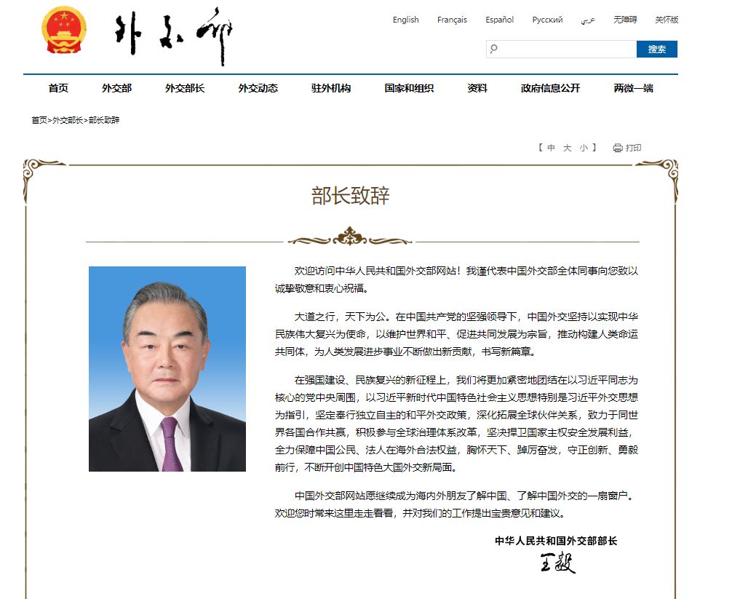
Task: Click the 外交部 calligraphy title logo
Action: [x=175, y=35]
